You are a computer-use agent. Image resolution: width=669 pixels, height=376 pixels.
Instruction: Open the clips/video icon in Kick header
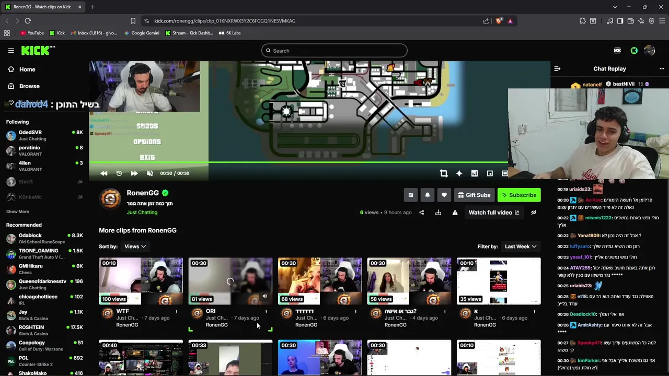click(617, 51)
